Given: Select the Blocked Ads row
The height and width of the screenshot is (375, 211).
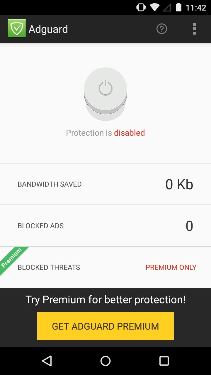Looking at the screenshot, I should point(105,226).
